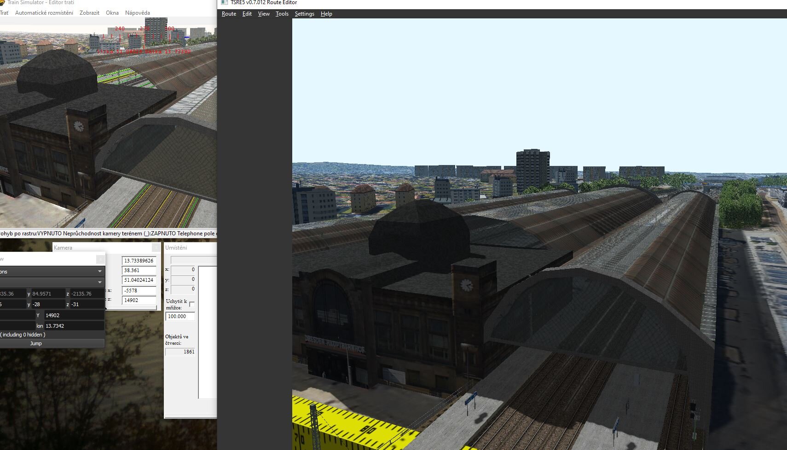
Task: Select the dark panel Y field showing 14902
Action: click(x=74, y=315)
